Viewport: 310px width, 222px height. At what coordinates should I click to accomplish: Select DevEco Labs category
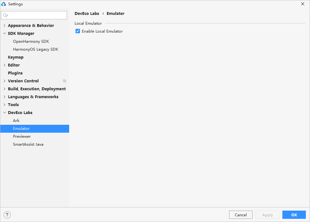click(x=20, y=112)
